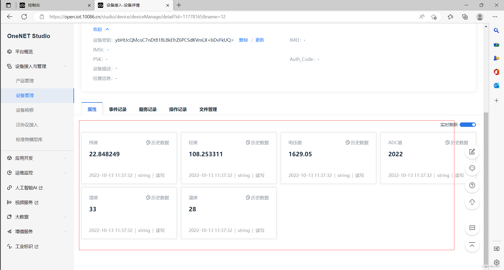The height and width of the screenshot is (270, 504).
Task: Open the browser settings and more menu
Action: pyautogui.click(x=495, y=17)
